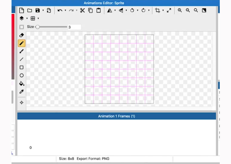
Task: Open the save options dropdown arrow
Action: [x=43, y=11]
